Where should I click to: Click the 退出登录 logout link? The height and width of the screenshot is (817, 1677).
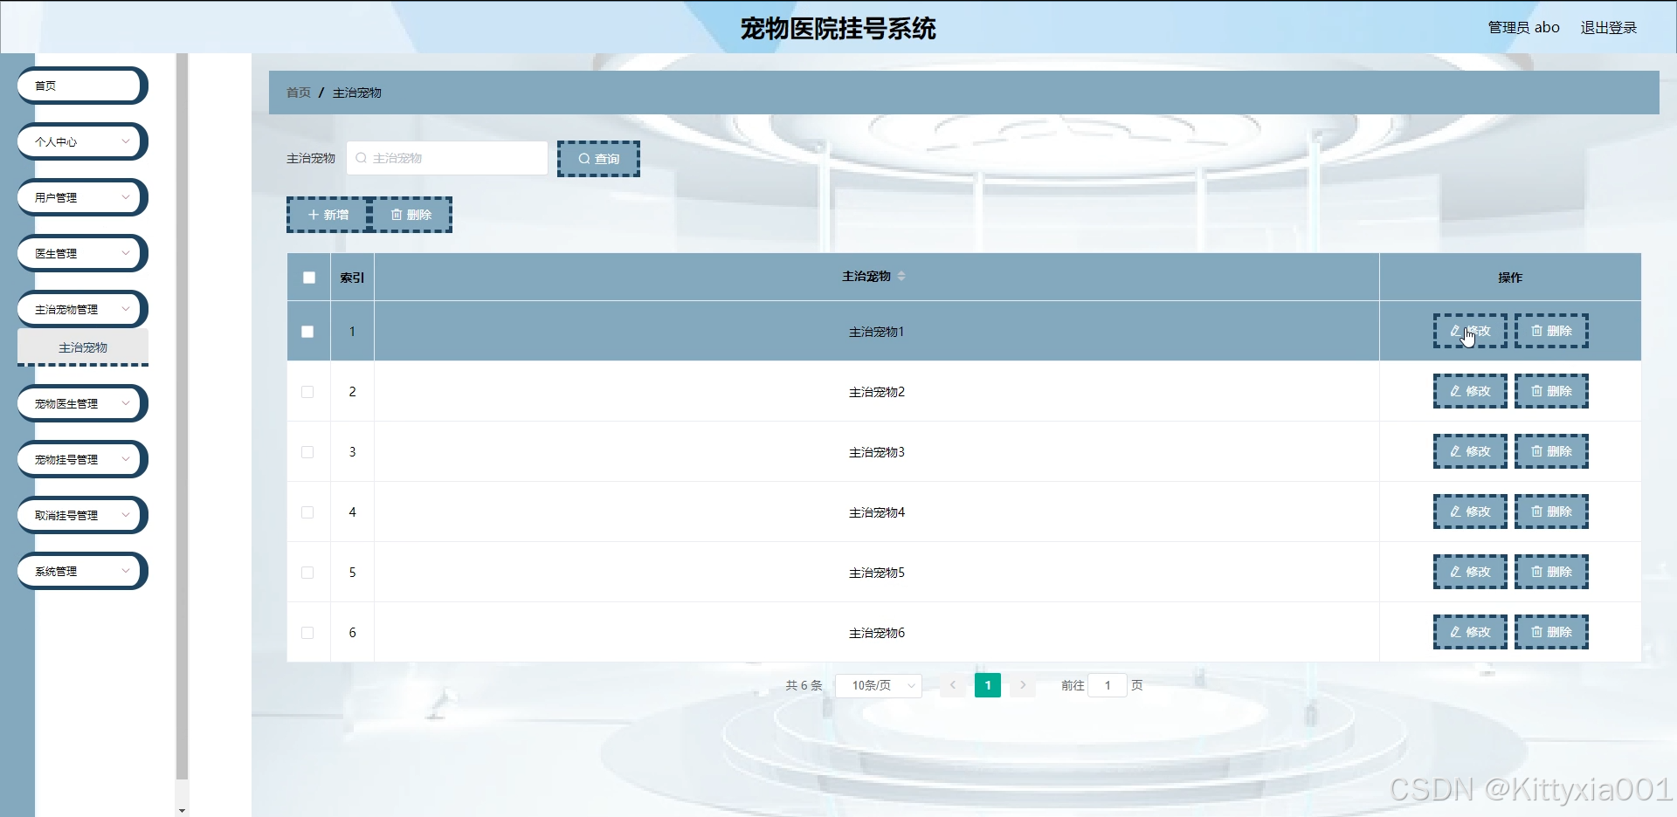1608,28
